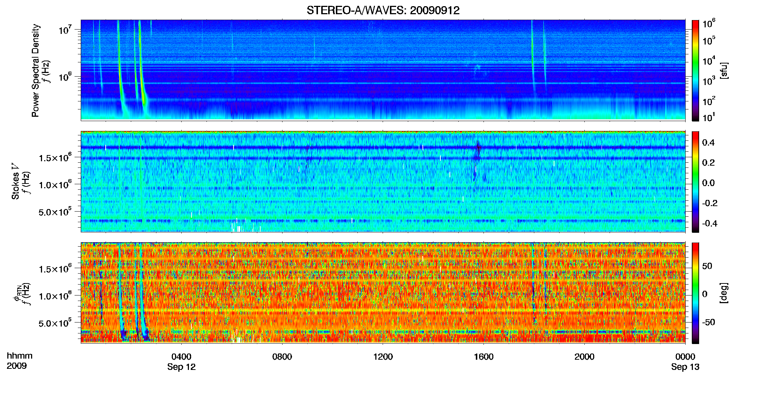Screen dimensions: 766x394
Task: Click the [sfu] colorbar unit label
Action: click(724, 70)
